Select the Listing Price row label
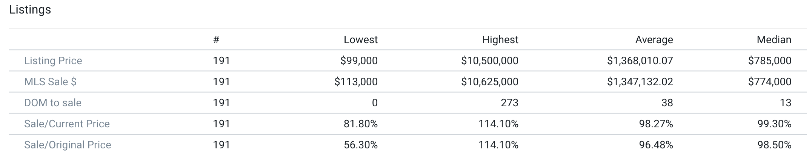Screen dimensions: 812x154 click(53, 61)
